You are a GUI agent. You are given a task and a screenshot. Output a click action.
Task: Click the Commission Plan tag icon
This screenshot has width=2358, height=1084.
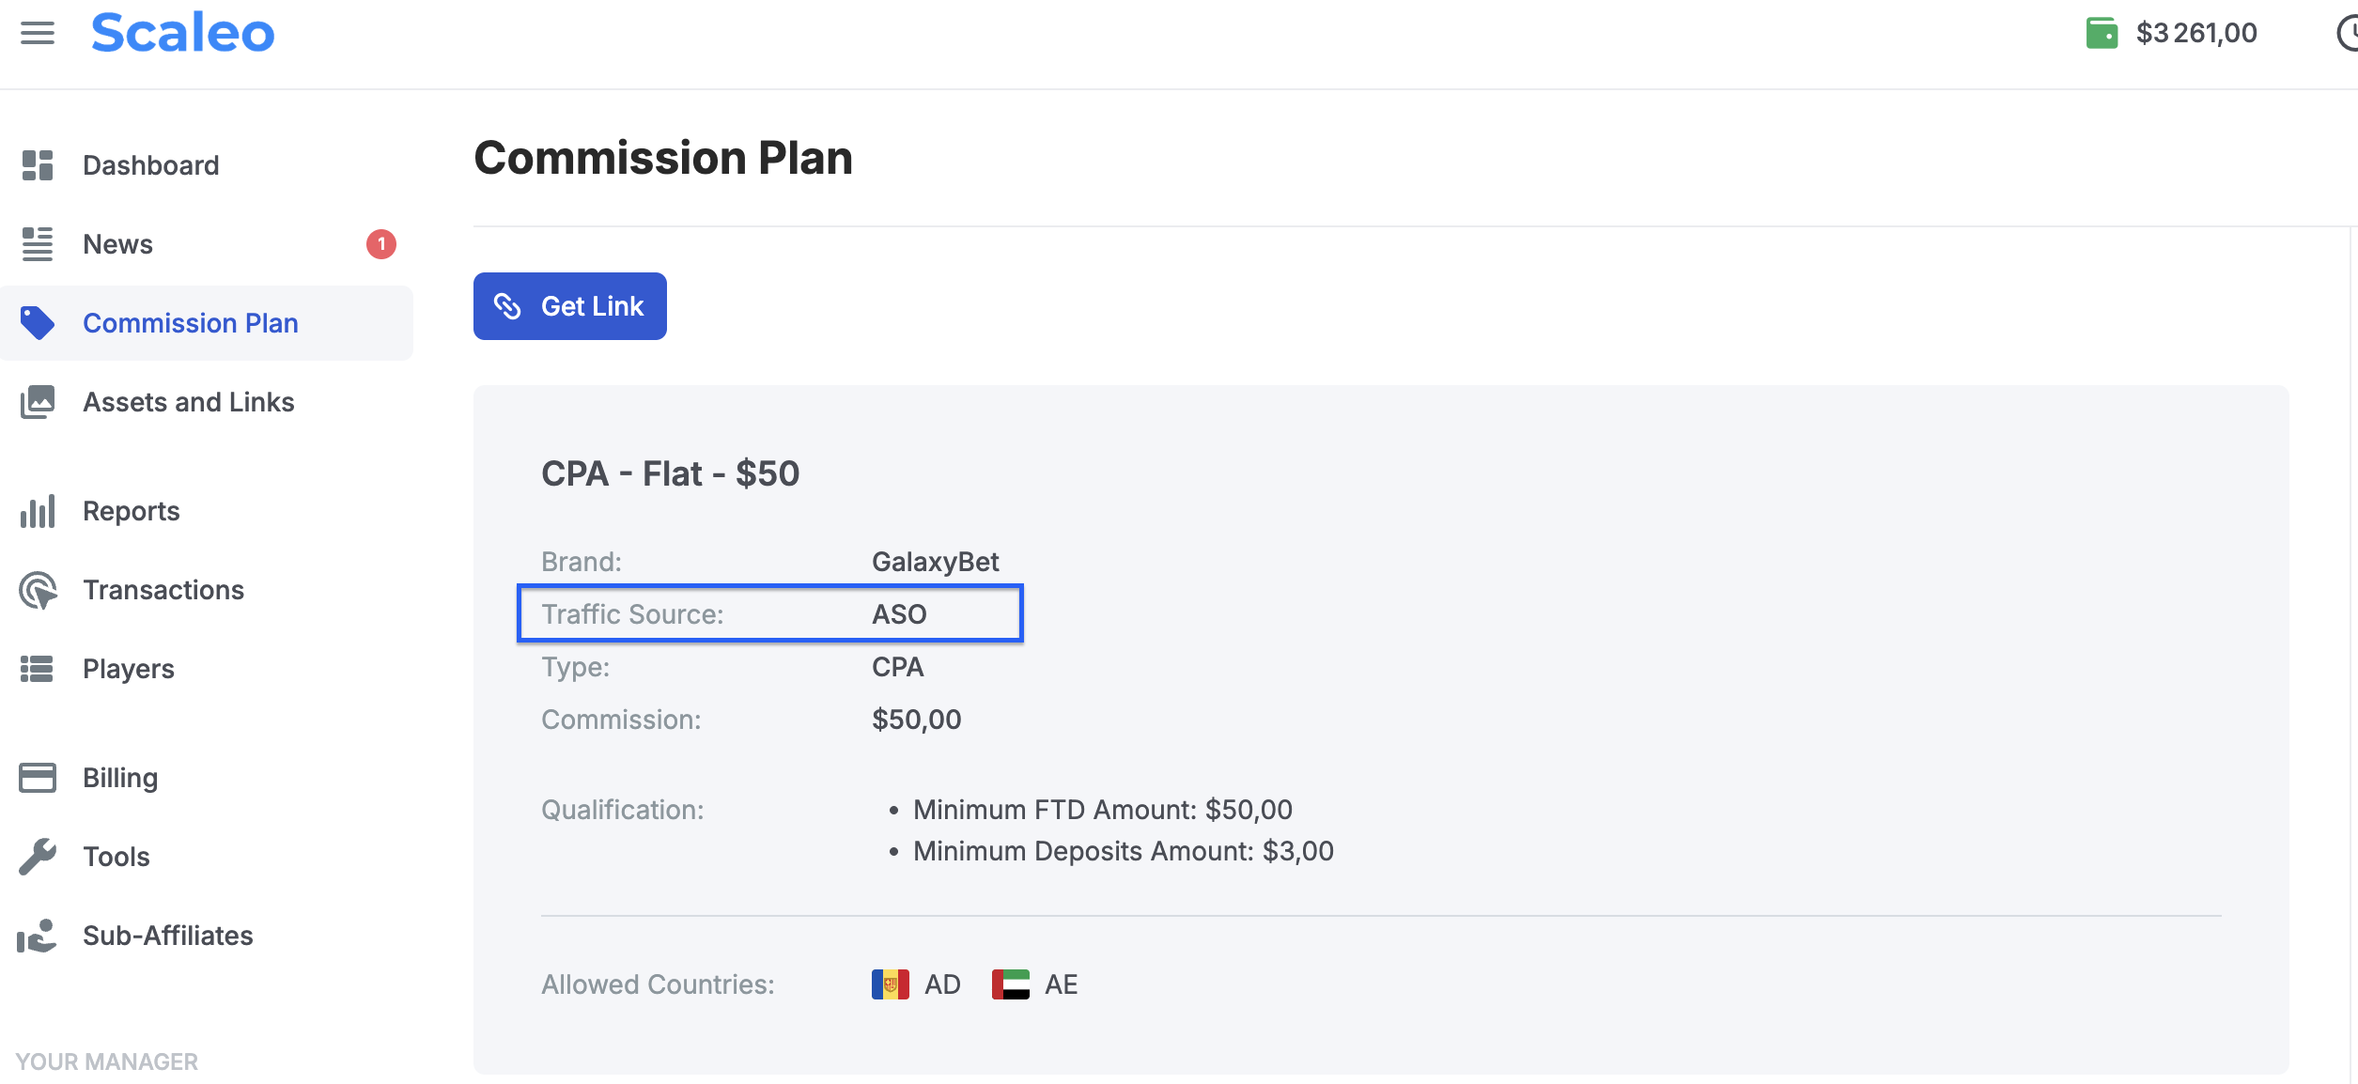click(x=38, y=323)
